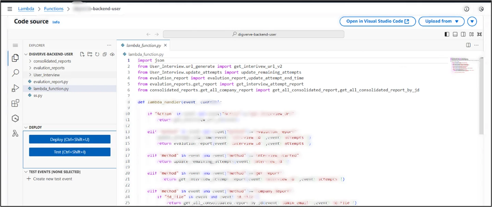Customize the editor layout
This screenshot has height=207, width=492.
(471, 34)
